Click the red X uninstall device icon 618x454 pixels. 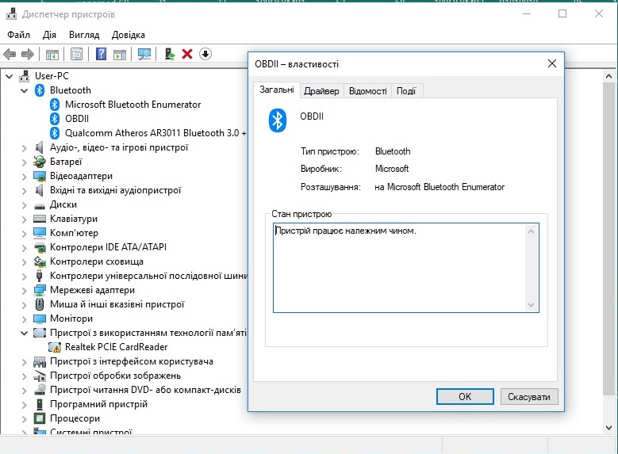click(187, 54)
